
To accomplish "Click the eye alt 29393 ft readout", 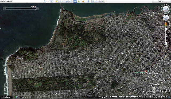I will pyautogui.click(x=161, y=97).
